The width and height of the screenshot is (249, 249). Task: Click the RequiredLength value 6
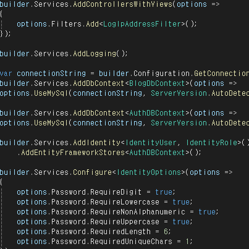[166, 232]
